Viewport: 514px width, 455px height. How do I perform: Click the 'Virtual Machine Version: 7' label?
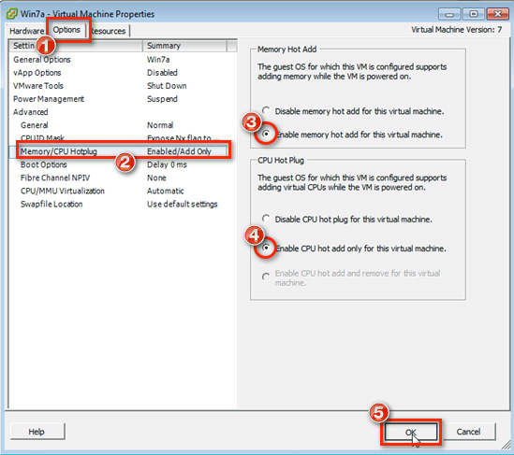point(456,30)
